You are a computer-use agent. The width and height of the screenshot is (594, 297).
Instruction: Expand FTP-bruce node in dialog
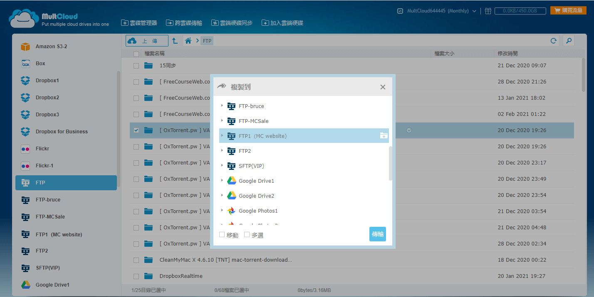222,106
